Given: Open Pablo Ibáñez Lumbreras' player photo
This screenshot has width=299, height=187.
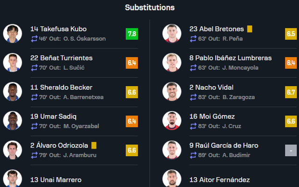Looking at the screenshot, I should pos(172,62).
